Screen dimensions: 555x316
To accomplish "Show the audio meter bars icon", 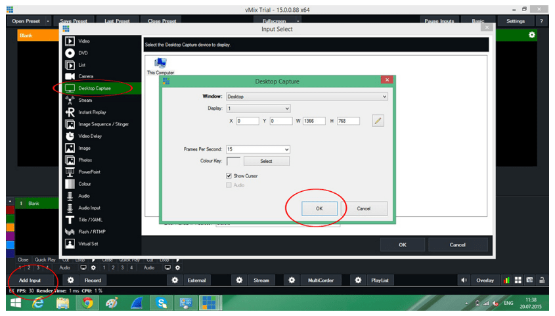I will pos(506,281).
